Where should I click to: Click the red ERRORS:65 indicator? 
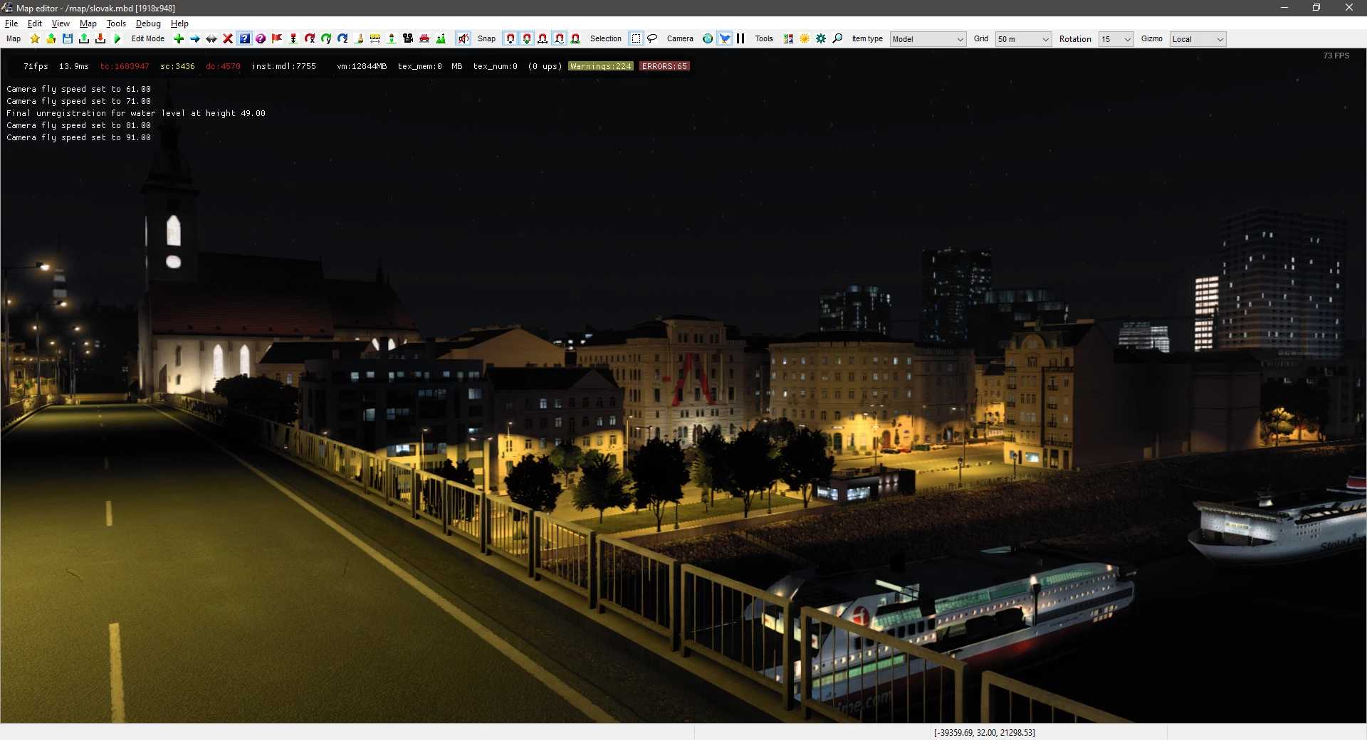pyautogui.click(x=664, y=66)
